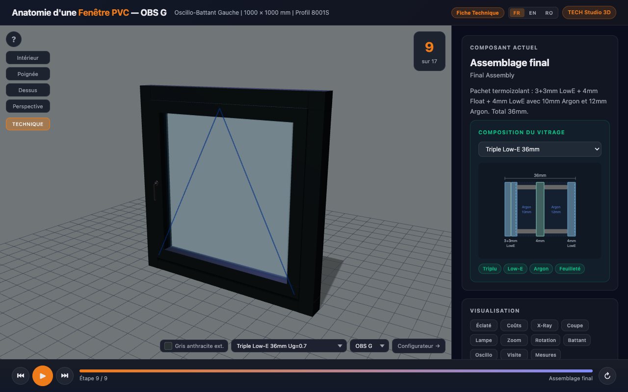Click the Mesures visualisation button
The image size is (628, 392).
[x=546, y=355]
